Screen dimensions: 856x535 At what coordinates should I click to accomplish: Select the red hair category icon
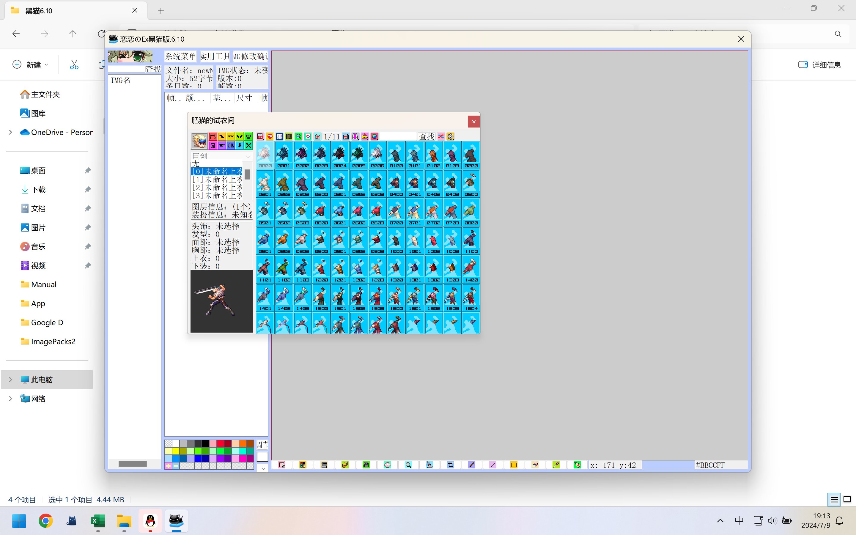point(213,137)
